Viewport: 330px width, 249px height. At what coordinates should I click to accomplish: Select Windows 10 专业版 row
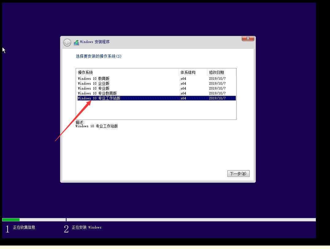[157, 88]
